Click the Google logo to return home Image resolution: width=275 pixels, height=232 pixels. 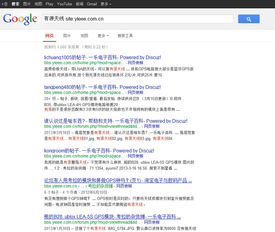[x=20, y=19]
